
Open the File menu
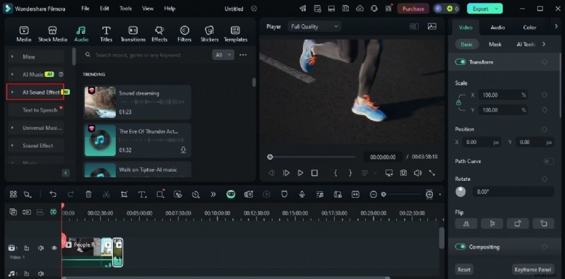(85, 8)
